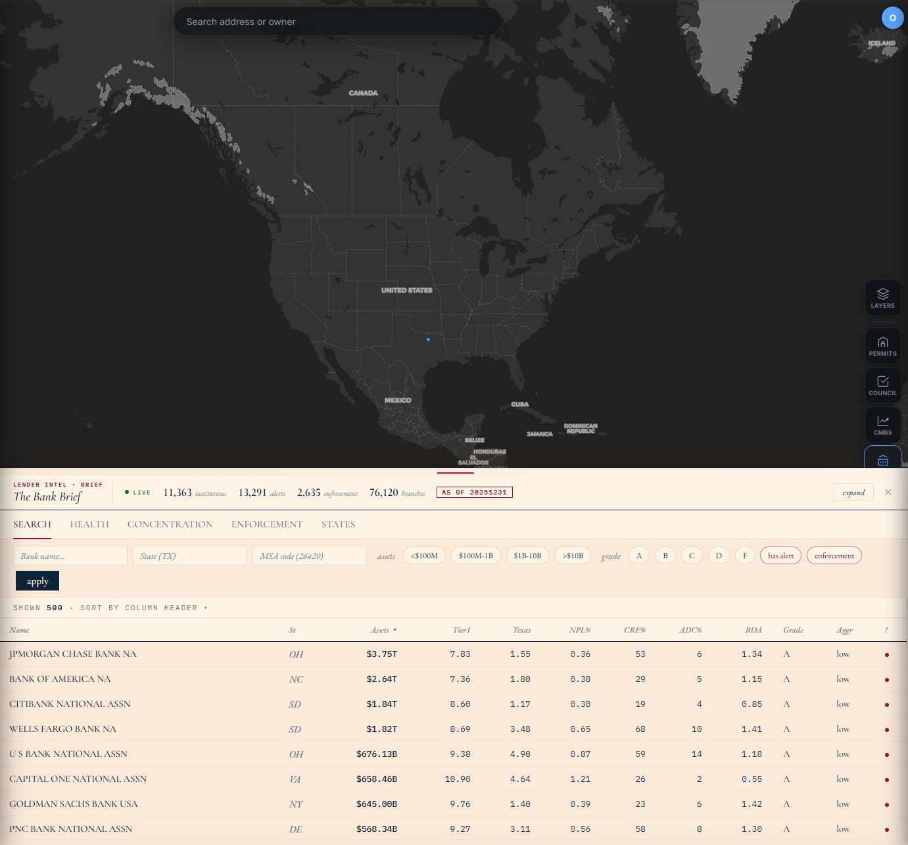Switch to the Search tab
908x845 pixels.
coord(32,524)
